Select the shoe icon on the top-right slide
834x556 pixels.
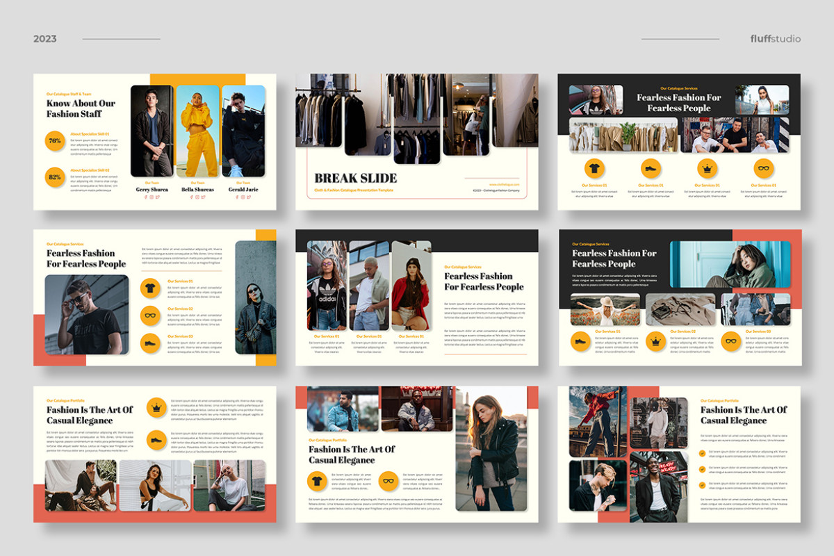650,168
